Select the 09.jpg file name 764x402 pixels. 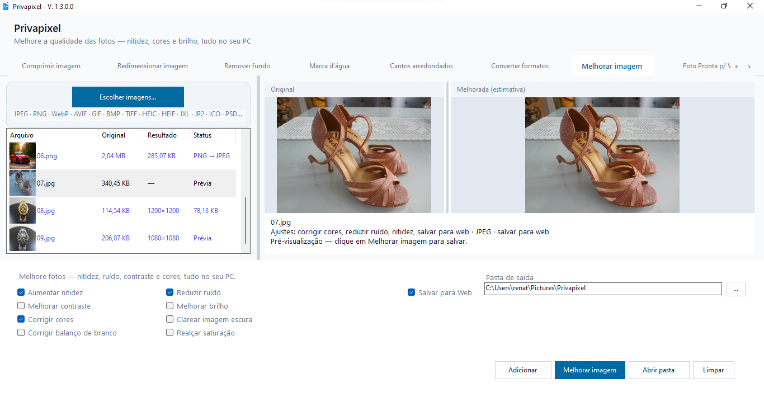tap(46, 238)
